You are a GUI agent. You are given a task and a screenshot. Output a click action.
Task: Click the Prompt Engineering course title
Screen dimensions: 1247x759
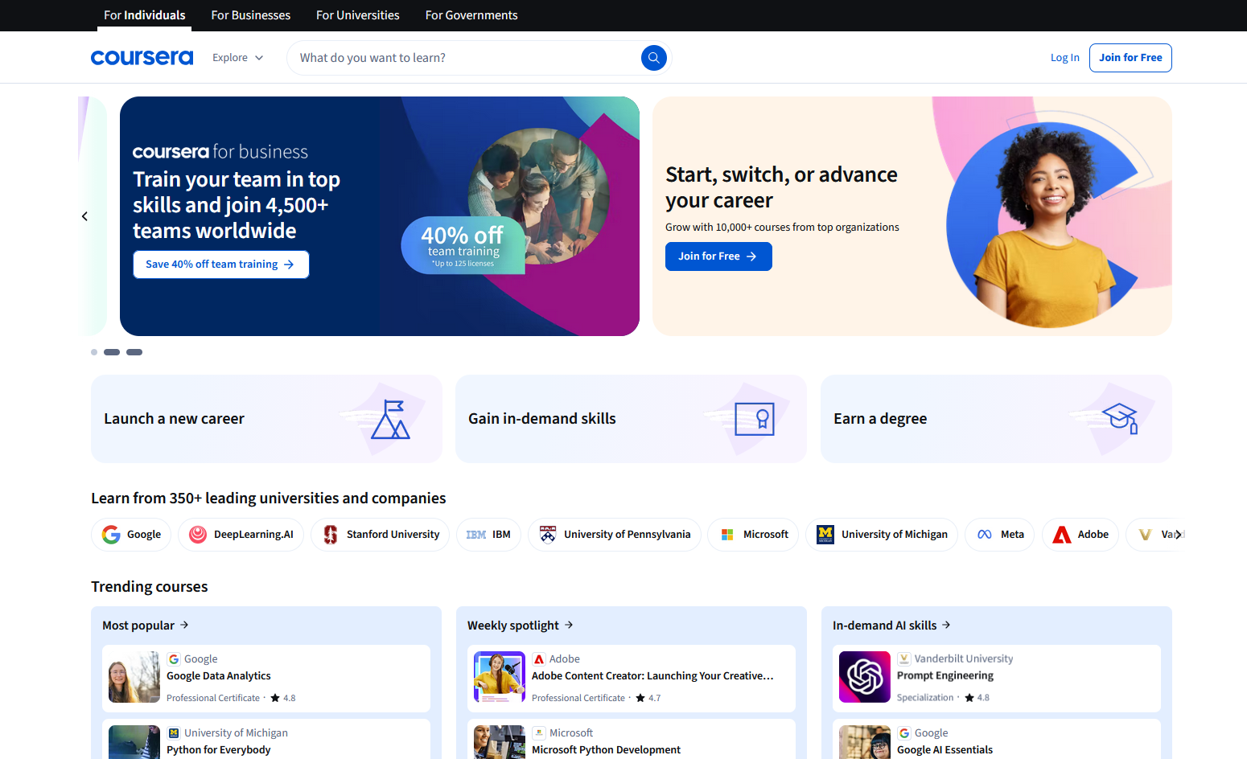[945, 676]
